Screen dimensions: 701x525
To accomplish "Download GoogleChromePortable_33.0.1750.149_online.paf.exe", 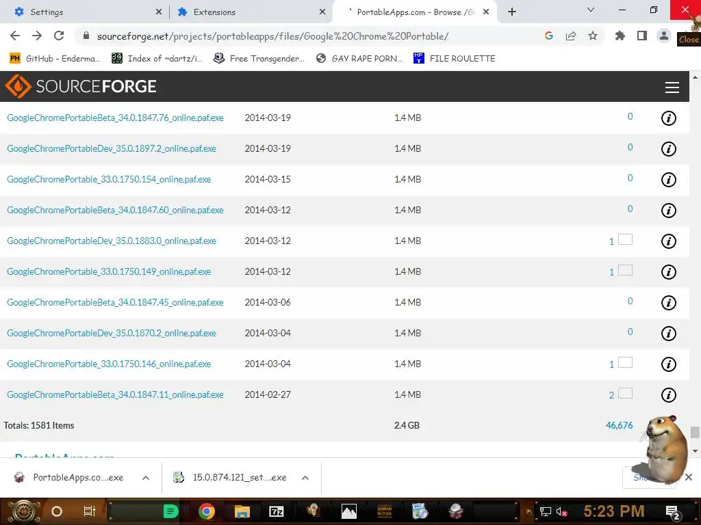I will [109, 272].
